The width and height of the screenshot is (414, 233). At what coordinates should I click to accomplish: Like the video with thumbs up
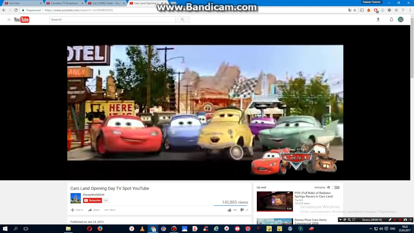229,210
